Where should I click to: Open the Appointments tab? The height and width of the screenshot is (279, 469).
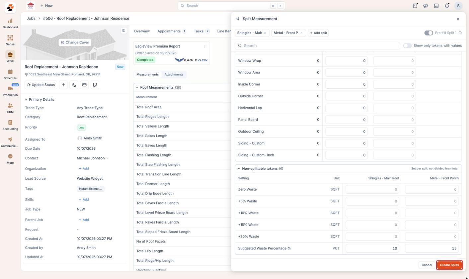[x=172, y=31]
